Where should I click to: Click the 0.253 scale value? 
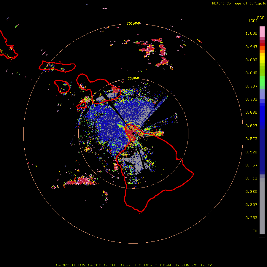click(x=251, y=218)
